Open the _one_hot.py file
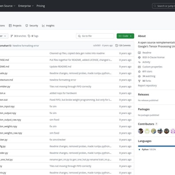Image resolution: width=175 pixels, height=175 pixels. click(6, 160)
